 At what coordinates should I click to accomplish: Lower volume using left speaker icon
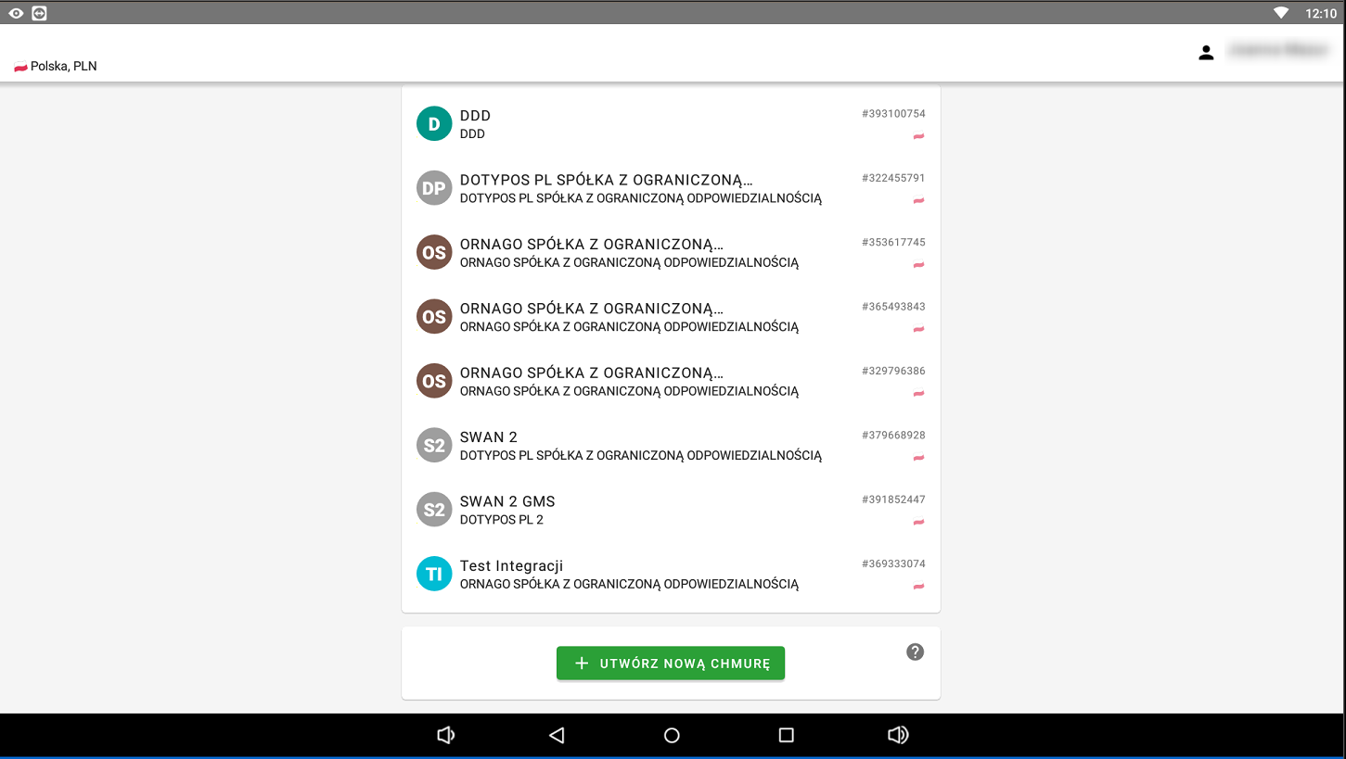(446, 735)
